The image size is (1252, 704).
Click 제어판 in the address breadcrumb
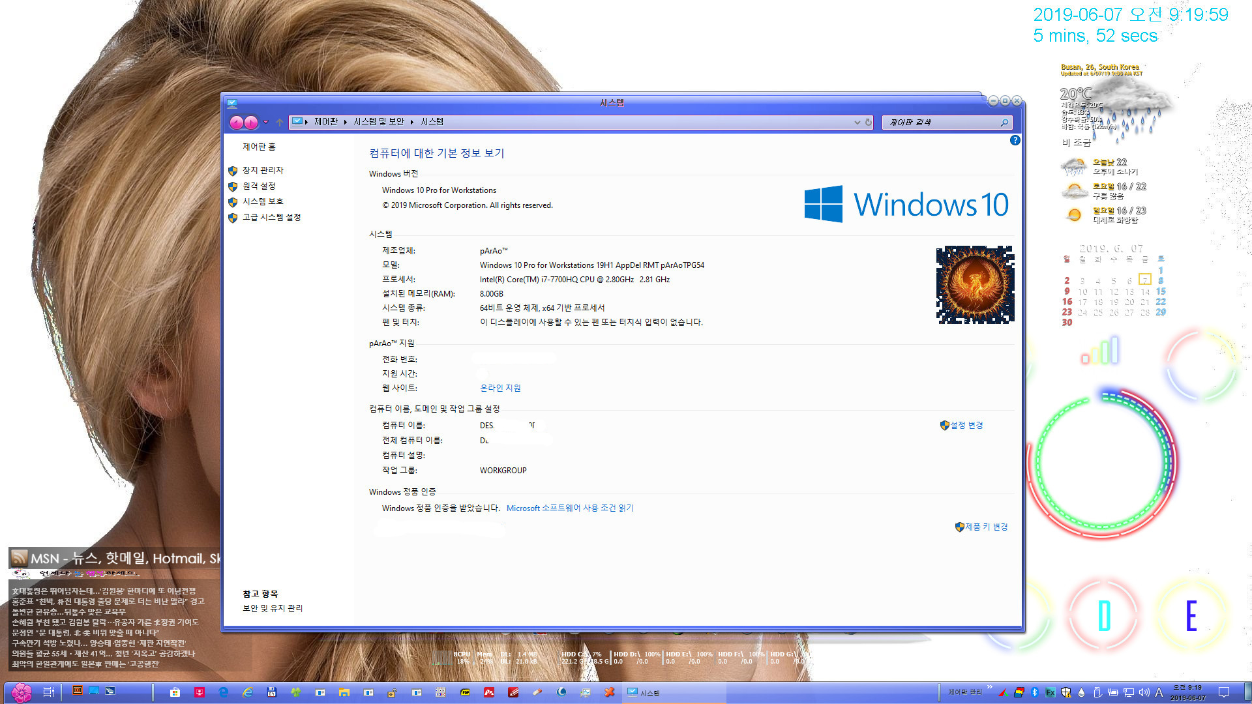[x=326, y=122]
